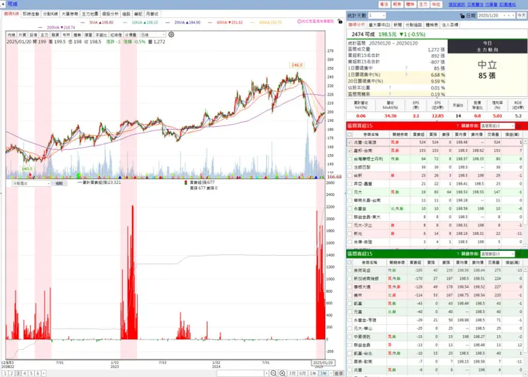
Task: Switch to the 月營收 tab
Action: coord(152,14)
